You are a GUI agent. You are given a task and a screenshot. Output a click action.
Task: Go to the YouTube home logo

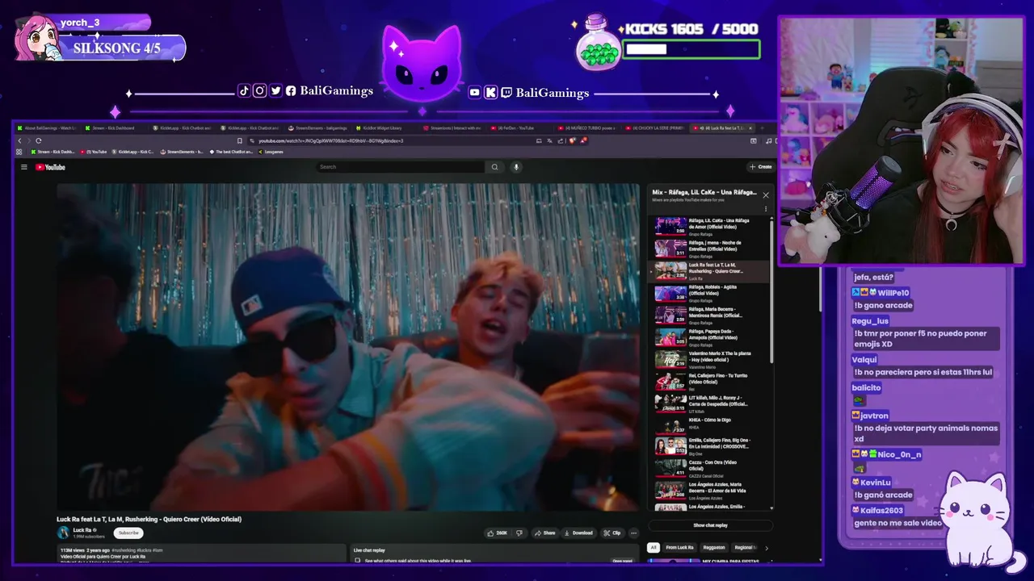point(50,167)
